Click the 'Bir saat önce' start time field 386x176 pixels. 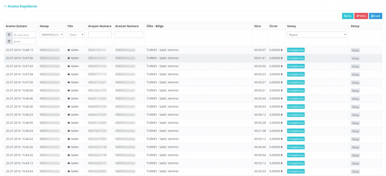pos(24,35)
